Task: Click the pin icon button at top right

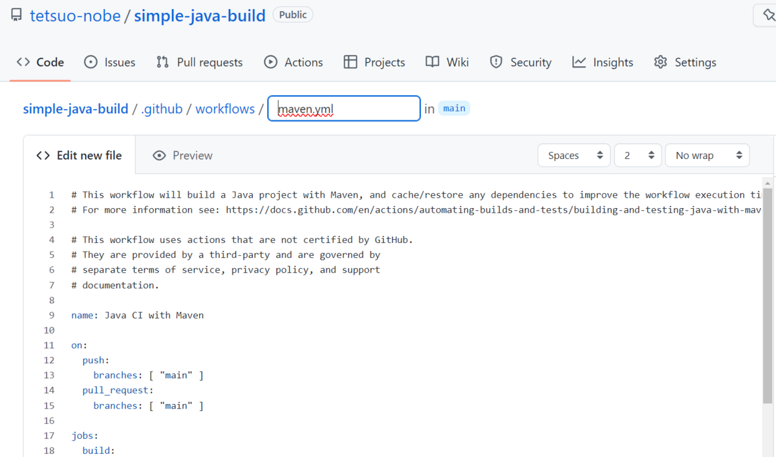Action: (767, 15)
